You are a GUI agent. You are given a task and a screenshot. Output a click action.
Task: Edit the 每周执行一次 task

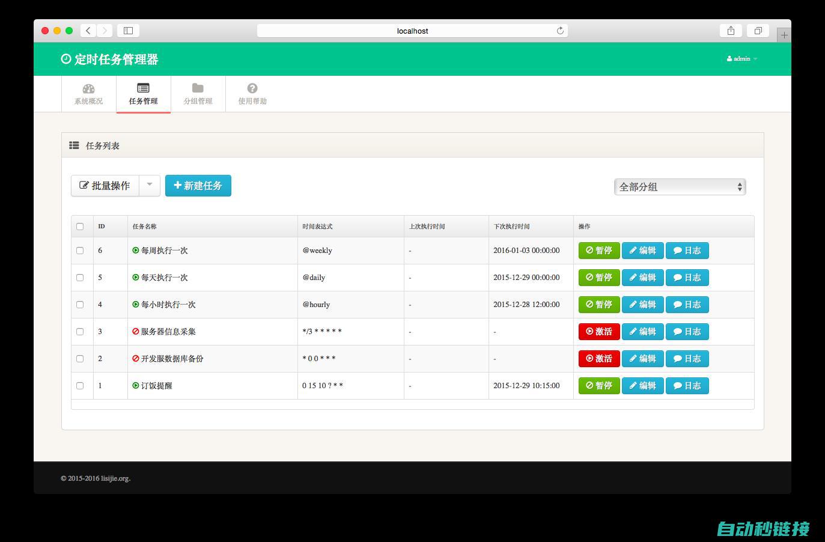[643, 251]
